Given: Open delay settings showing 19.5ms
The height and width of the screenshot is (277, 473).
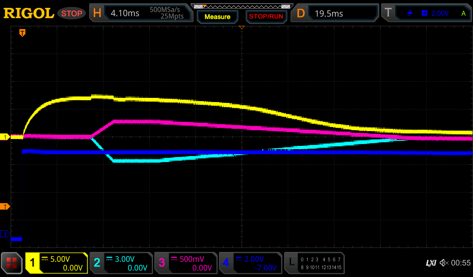Looking at the screenshot, I should [336, 13].
